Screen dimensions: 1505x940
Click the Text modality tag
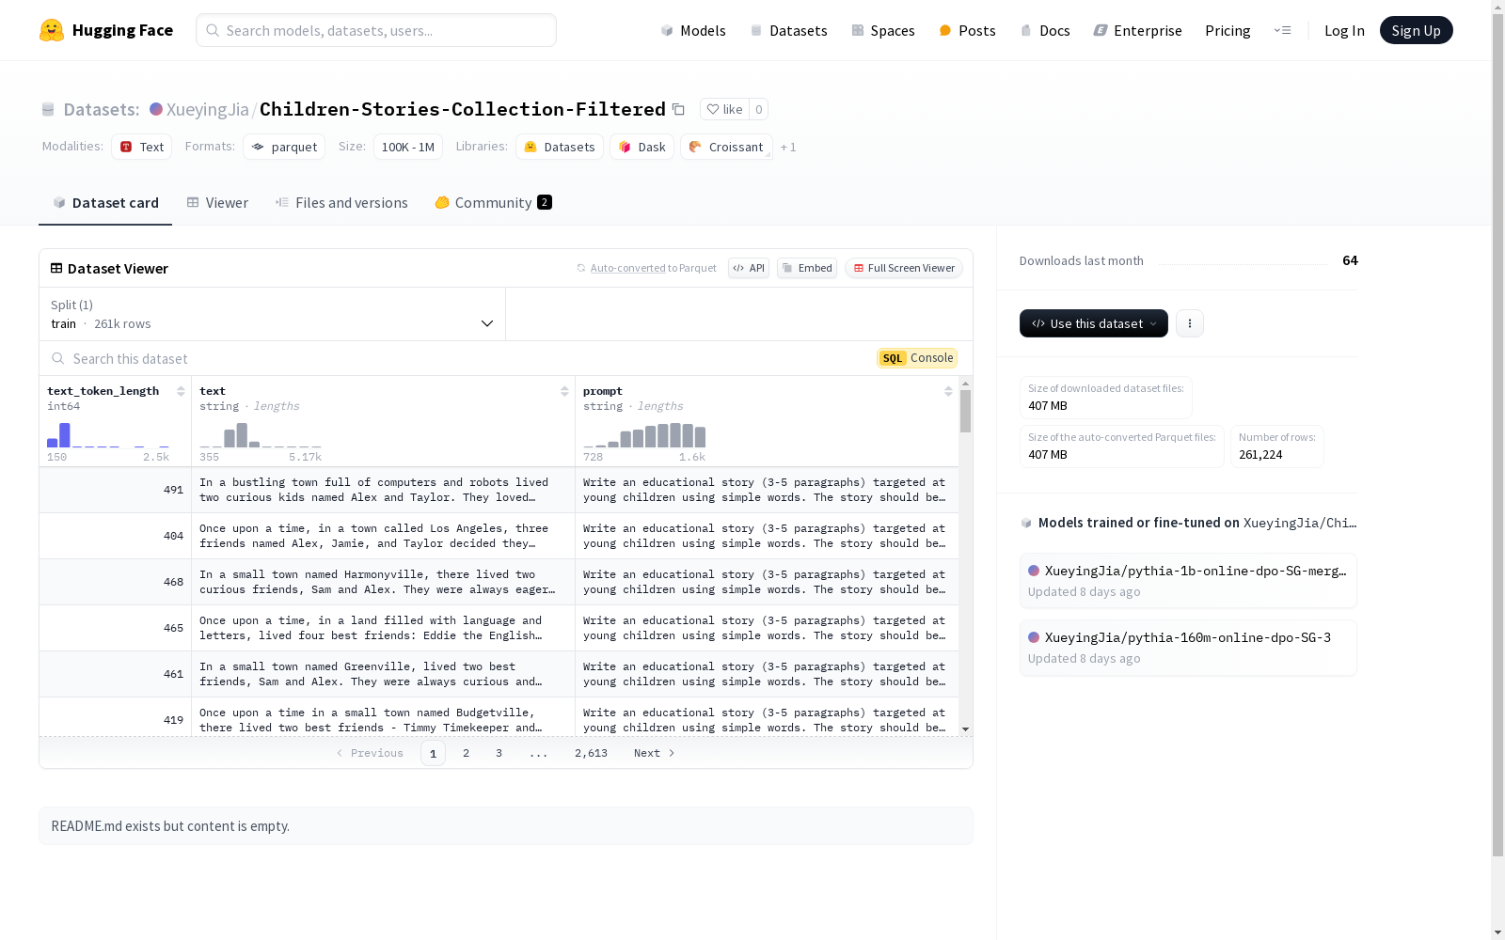coord(142,147)
